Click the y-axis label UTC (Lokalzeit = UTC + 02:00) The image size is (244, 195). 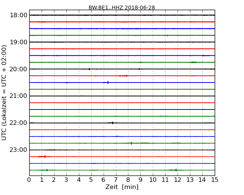[4, 93]
